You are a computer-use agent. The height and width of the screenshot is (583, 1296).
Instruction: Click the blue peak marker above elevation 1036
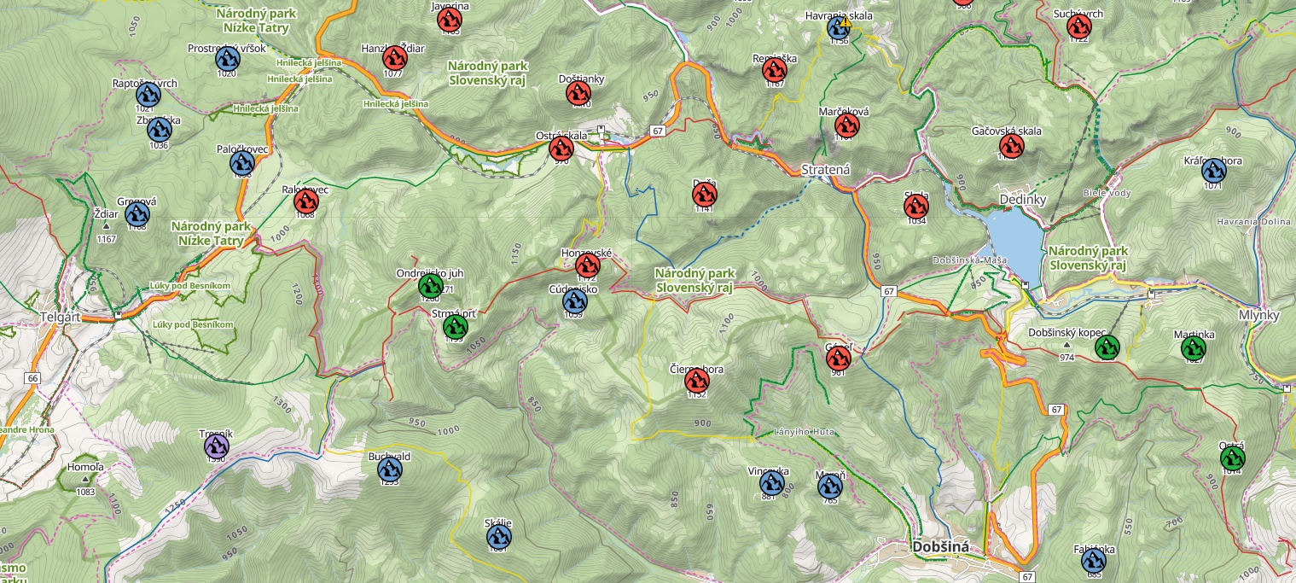click(x=160, y=131)
